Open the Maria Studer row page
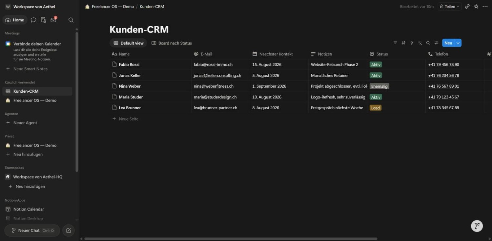The height and width of the screenshot is (241, 492). pyautogui.click(x=131, y=97)
